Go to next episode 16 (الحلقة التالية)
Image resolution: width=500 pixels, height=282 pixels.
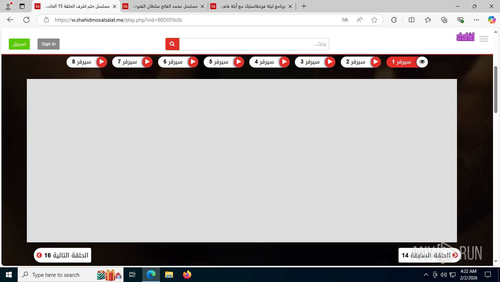coord(63,255)
